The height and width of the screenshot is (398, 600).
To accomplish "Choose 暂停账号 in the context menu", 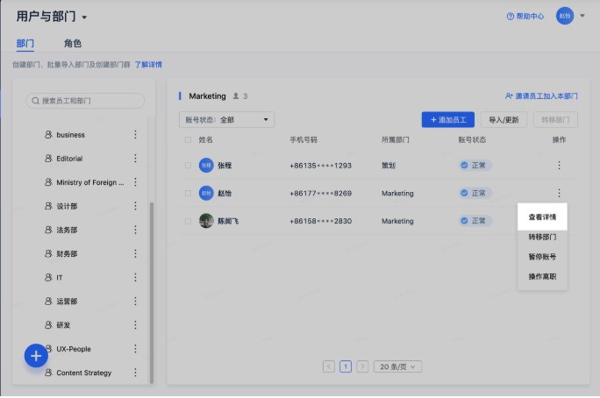I will [542, 257].
